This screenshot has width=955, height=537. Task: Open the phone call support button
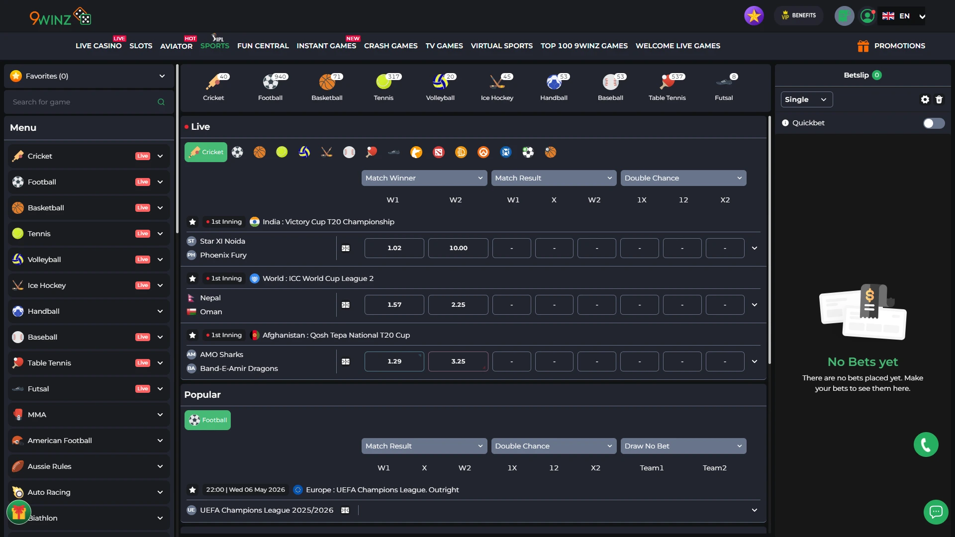tap(926, 445)
